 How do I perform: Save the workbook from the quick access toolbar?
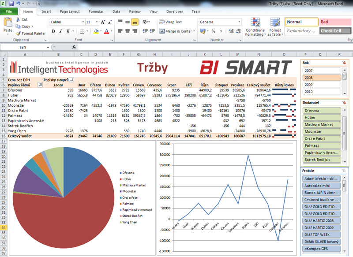[x=11, y=4]
